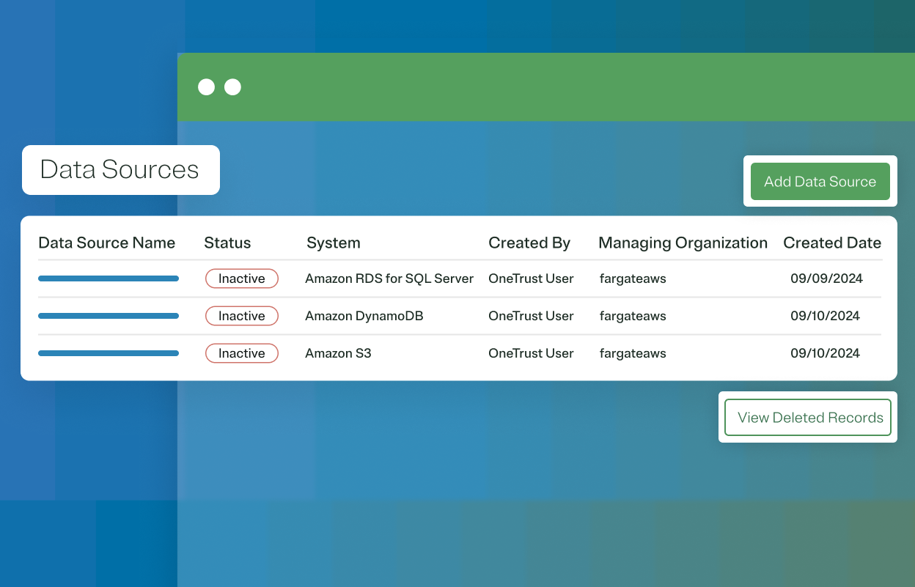Click the Created By column header
The image size is (915, 587).
click(x=529, y=243)
